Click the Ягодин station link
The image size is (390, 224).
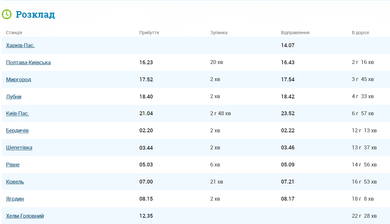(x=15, y=199)
